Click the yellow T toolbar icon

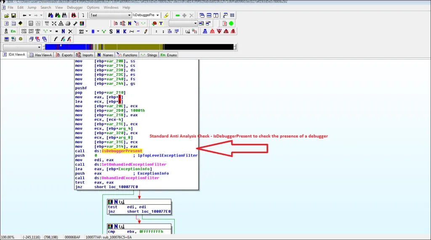161,23
